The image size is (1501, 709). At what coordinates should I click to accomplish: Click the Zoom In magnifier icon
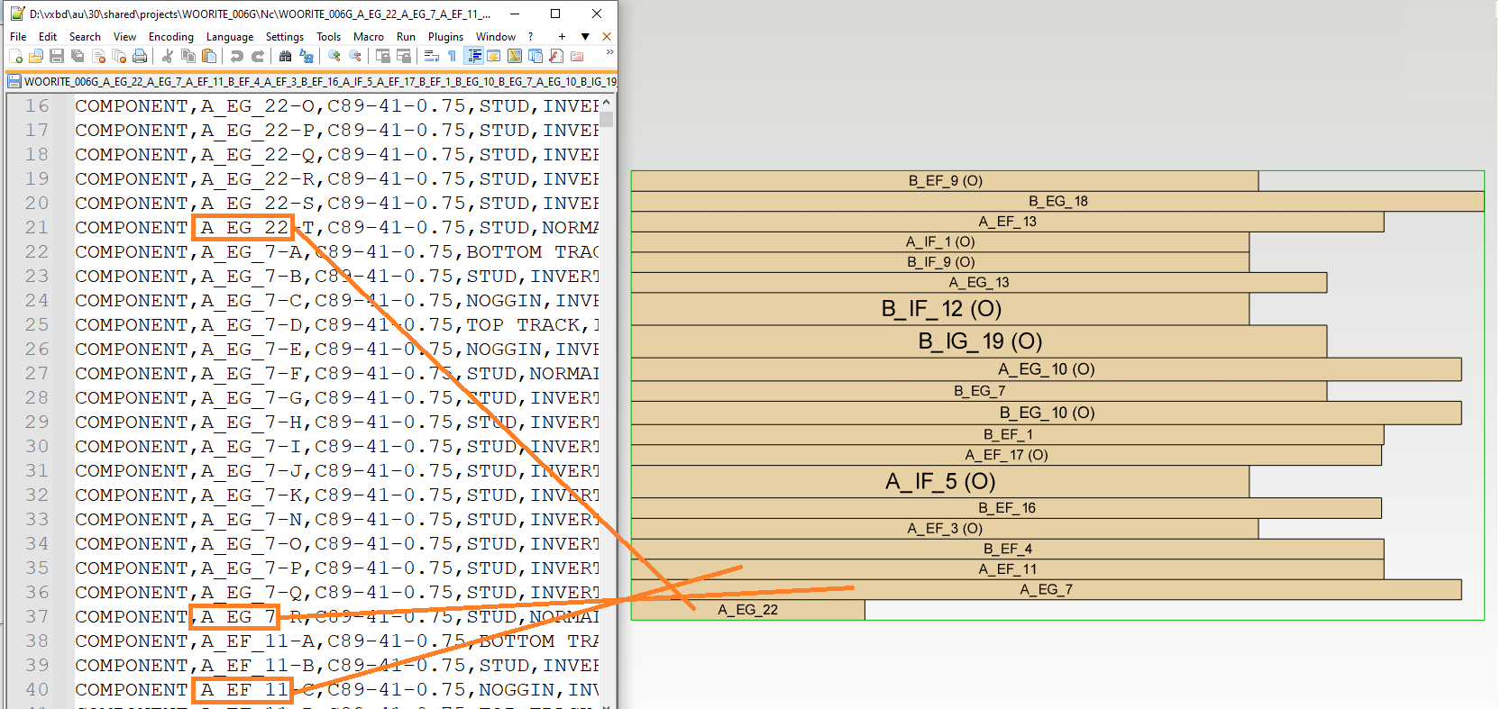coord(334,57)
